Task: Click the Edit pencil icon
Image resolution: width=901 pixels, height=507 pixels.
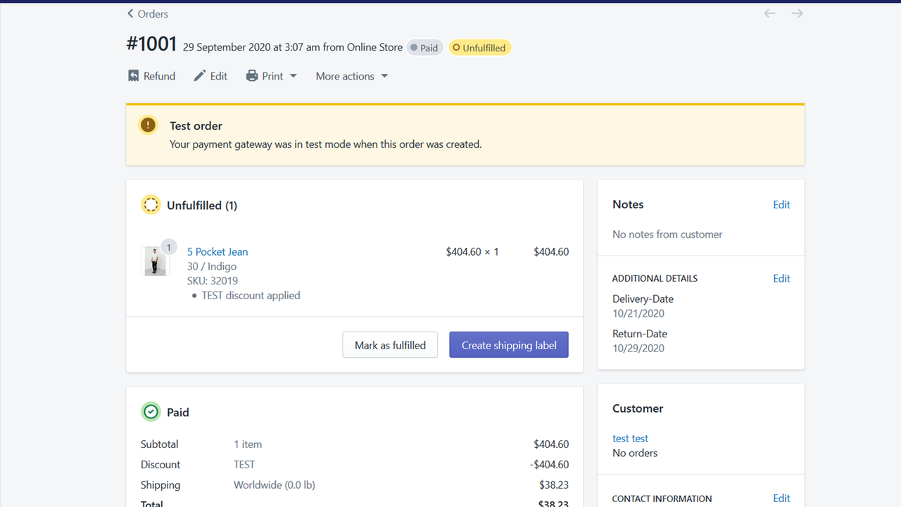Action: click(x=199, y=75)
